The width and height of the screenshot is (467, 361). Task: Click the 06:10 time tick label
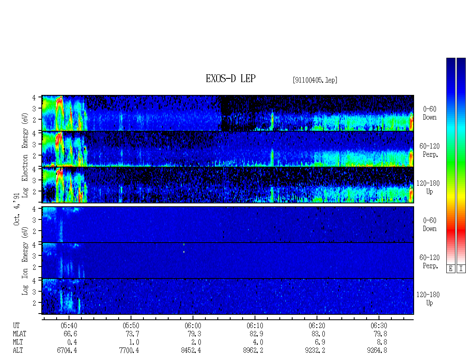pyautogui.click(x=255, y=326)
